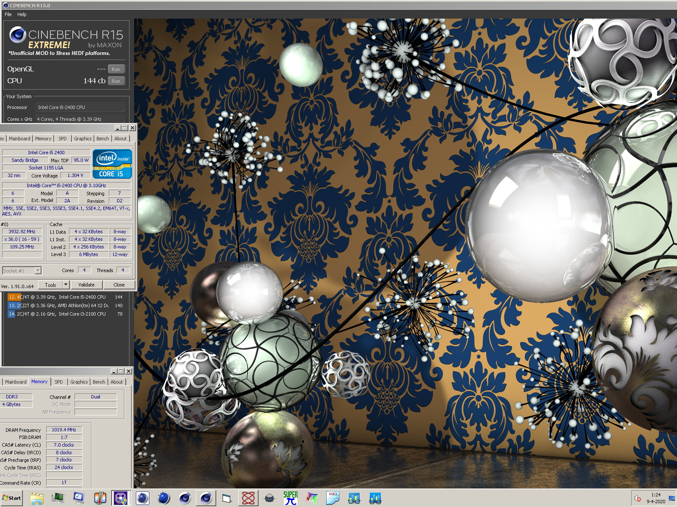Viewport: 677px width, 507px height.
Task: Open the small window frame taskbar icon
Action: coord(227,499)
